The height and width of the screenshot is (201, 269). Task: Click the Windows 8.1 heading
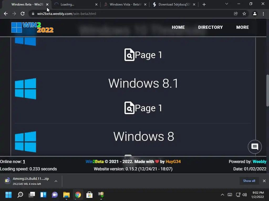coord(143,83)
